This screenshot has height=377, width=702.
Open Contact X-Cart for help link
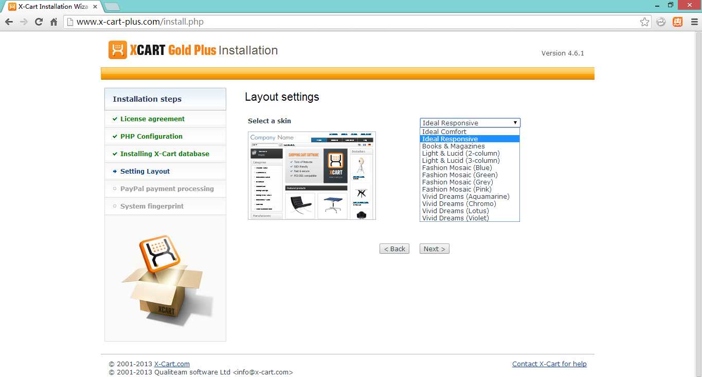tap(549, 364)
